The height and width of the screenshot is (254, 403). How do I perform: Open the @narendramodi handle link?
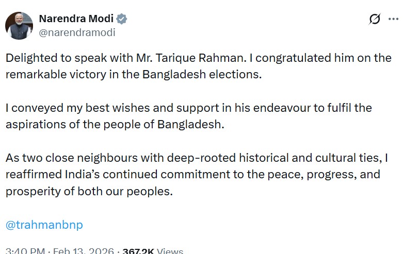(x=77, y=32)
